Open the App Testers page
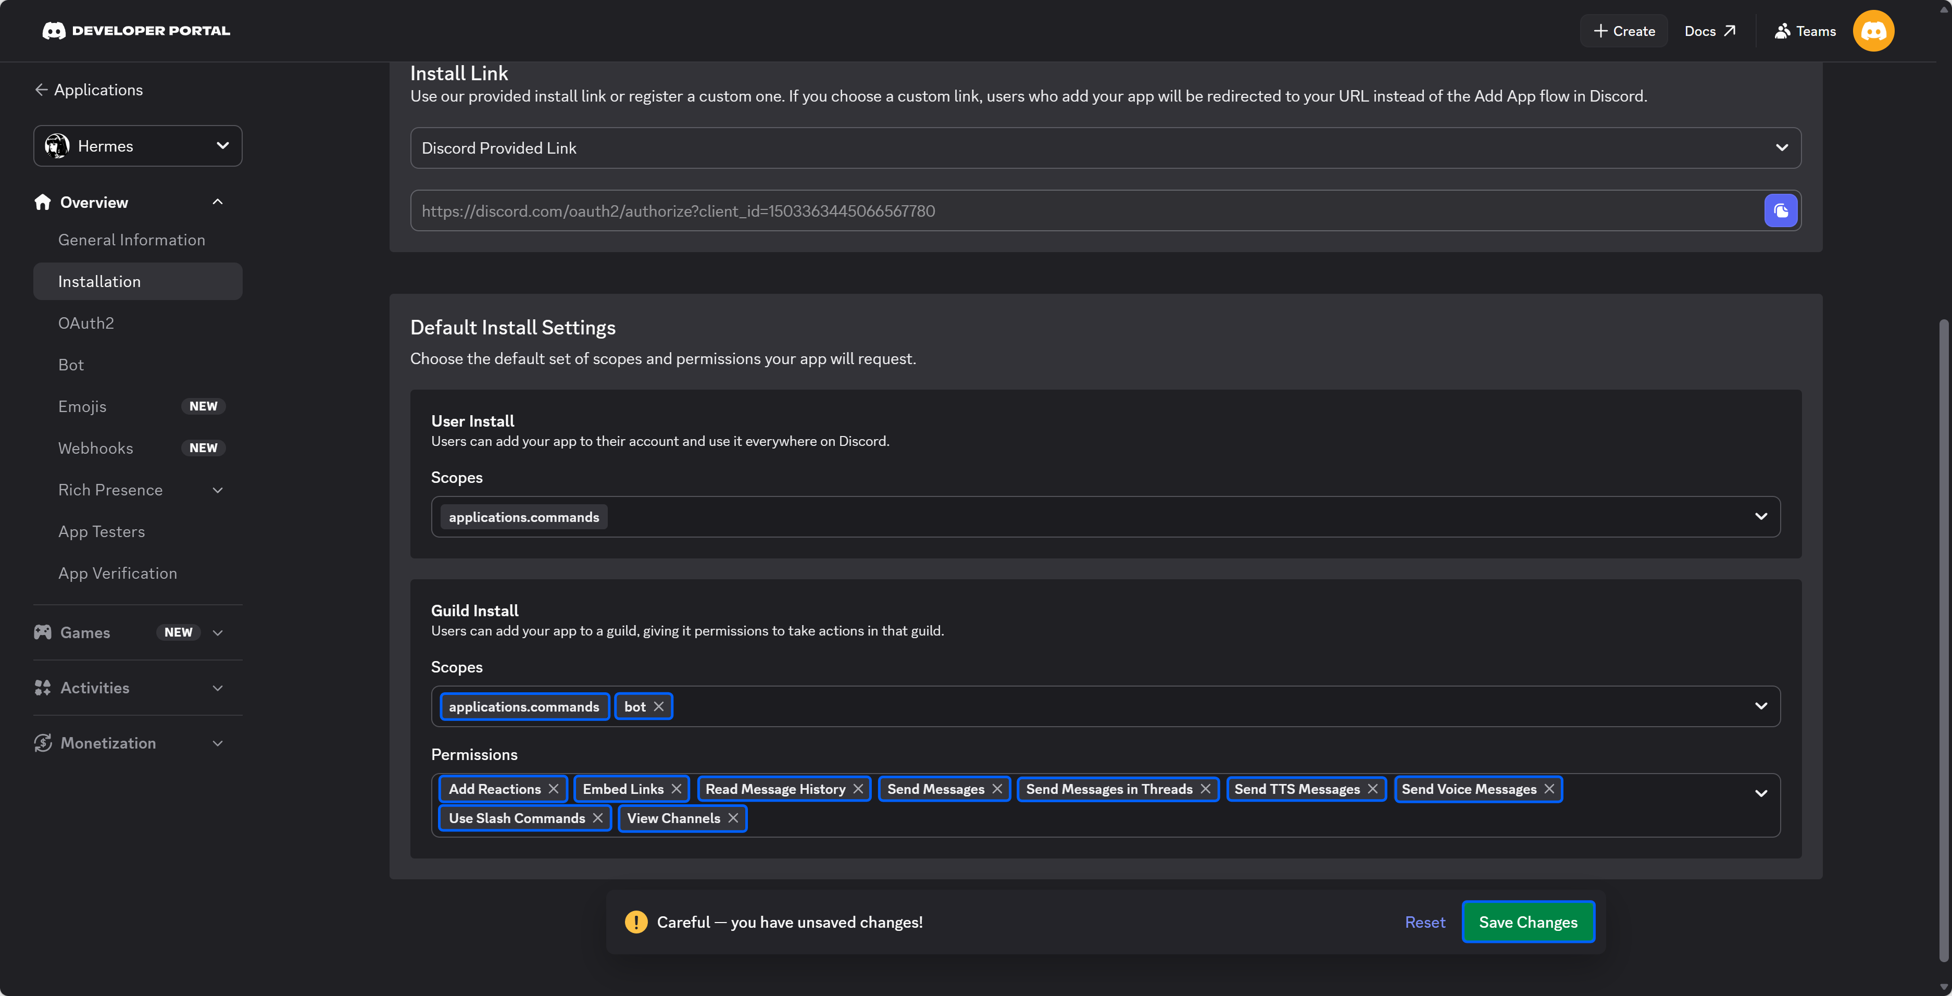 102,531
